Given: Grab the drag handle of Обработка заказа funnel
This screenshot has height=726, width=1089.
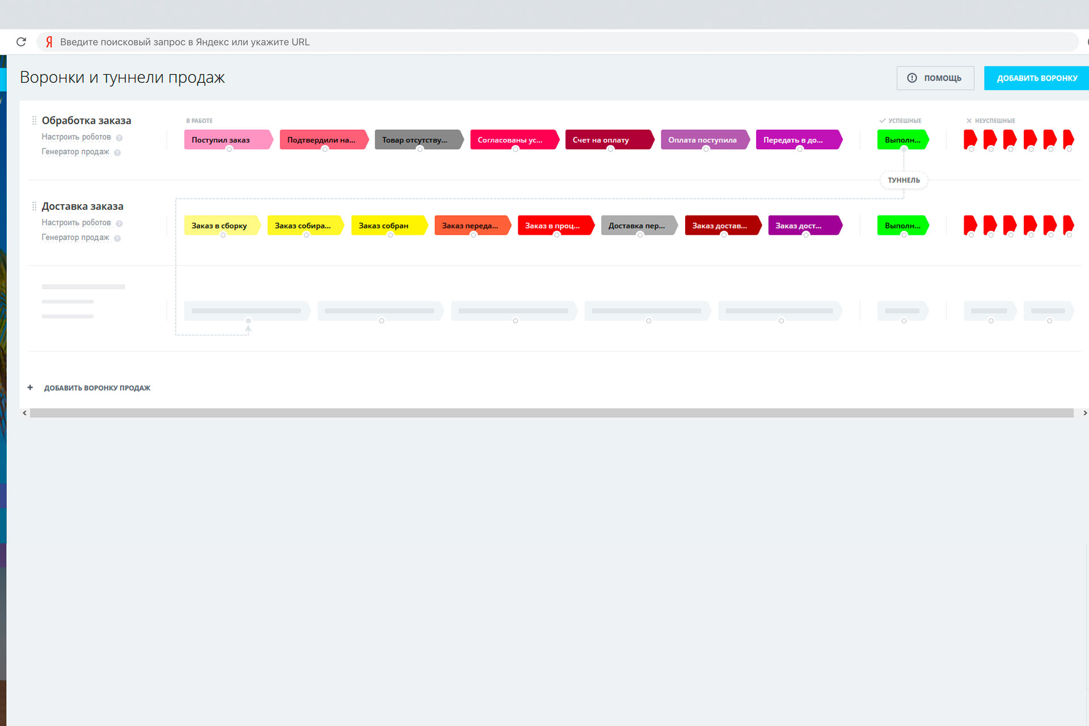Looking at the screenshot, I should pyautogui.click(x=34, y=120).
